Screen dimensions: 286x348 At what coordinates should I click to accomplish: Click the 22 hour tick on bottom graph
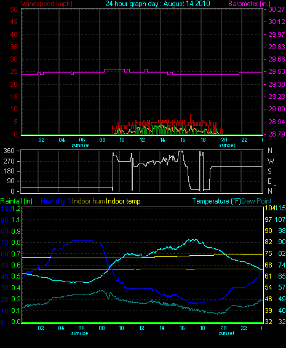[x=244, y=328]
